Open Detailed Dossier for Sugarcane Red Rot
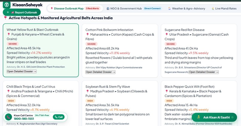The height and width of the screenshot is (126, 241). (204, 72)
